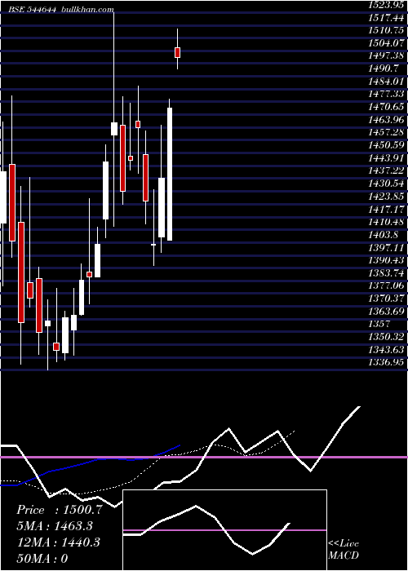The height and width of the screenshot is (571, 408).
Task: Click the isolated red candlestick near 1500
Action: (x=177, y=52)
